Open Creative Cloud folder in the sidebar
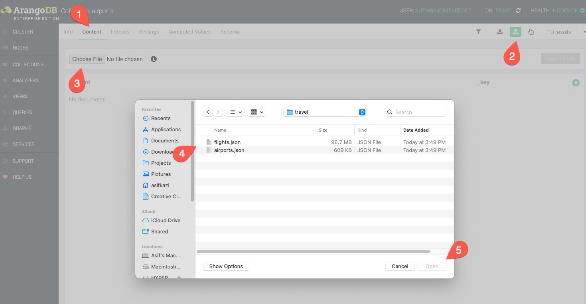This screenshot has height=304, width=586. click(166, 196)
